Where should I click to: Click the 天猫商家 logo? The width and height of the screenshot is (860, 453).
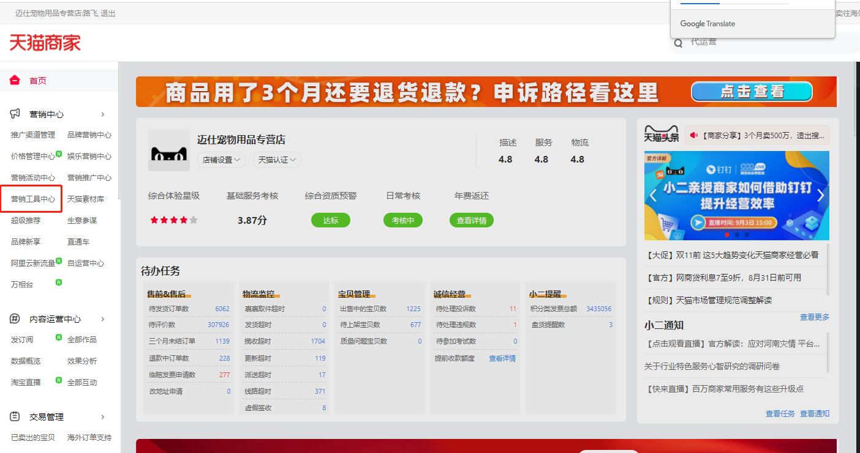tap(45, 42)
